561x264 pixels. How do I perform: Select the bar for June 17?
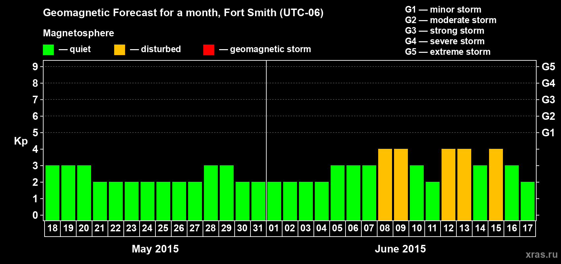(528, 201)
